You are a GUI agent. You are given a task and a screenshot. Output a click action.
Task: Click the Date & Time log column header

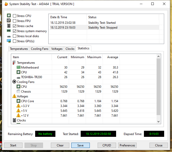(x=68, y=17)
